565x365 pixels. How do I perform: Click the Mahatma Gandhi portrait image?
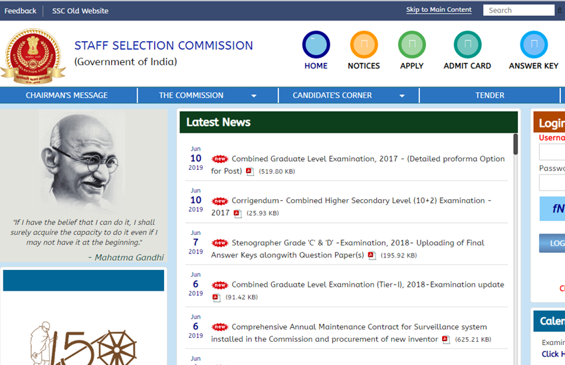[x=82, y=163]
